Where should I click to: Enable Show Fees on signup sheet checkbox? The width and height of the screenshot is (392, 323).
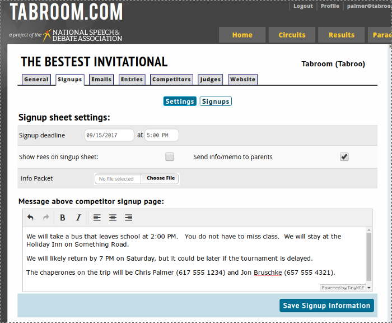point(170,157)
